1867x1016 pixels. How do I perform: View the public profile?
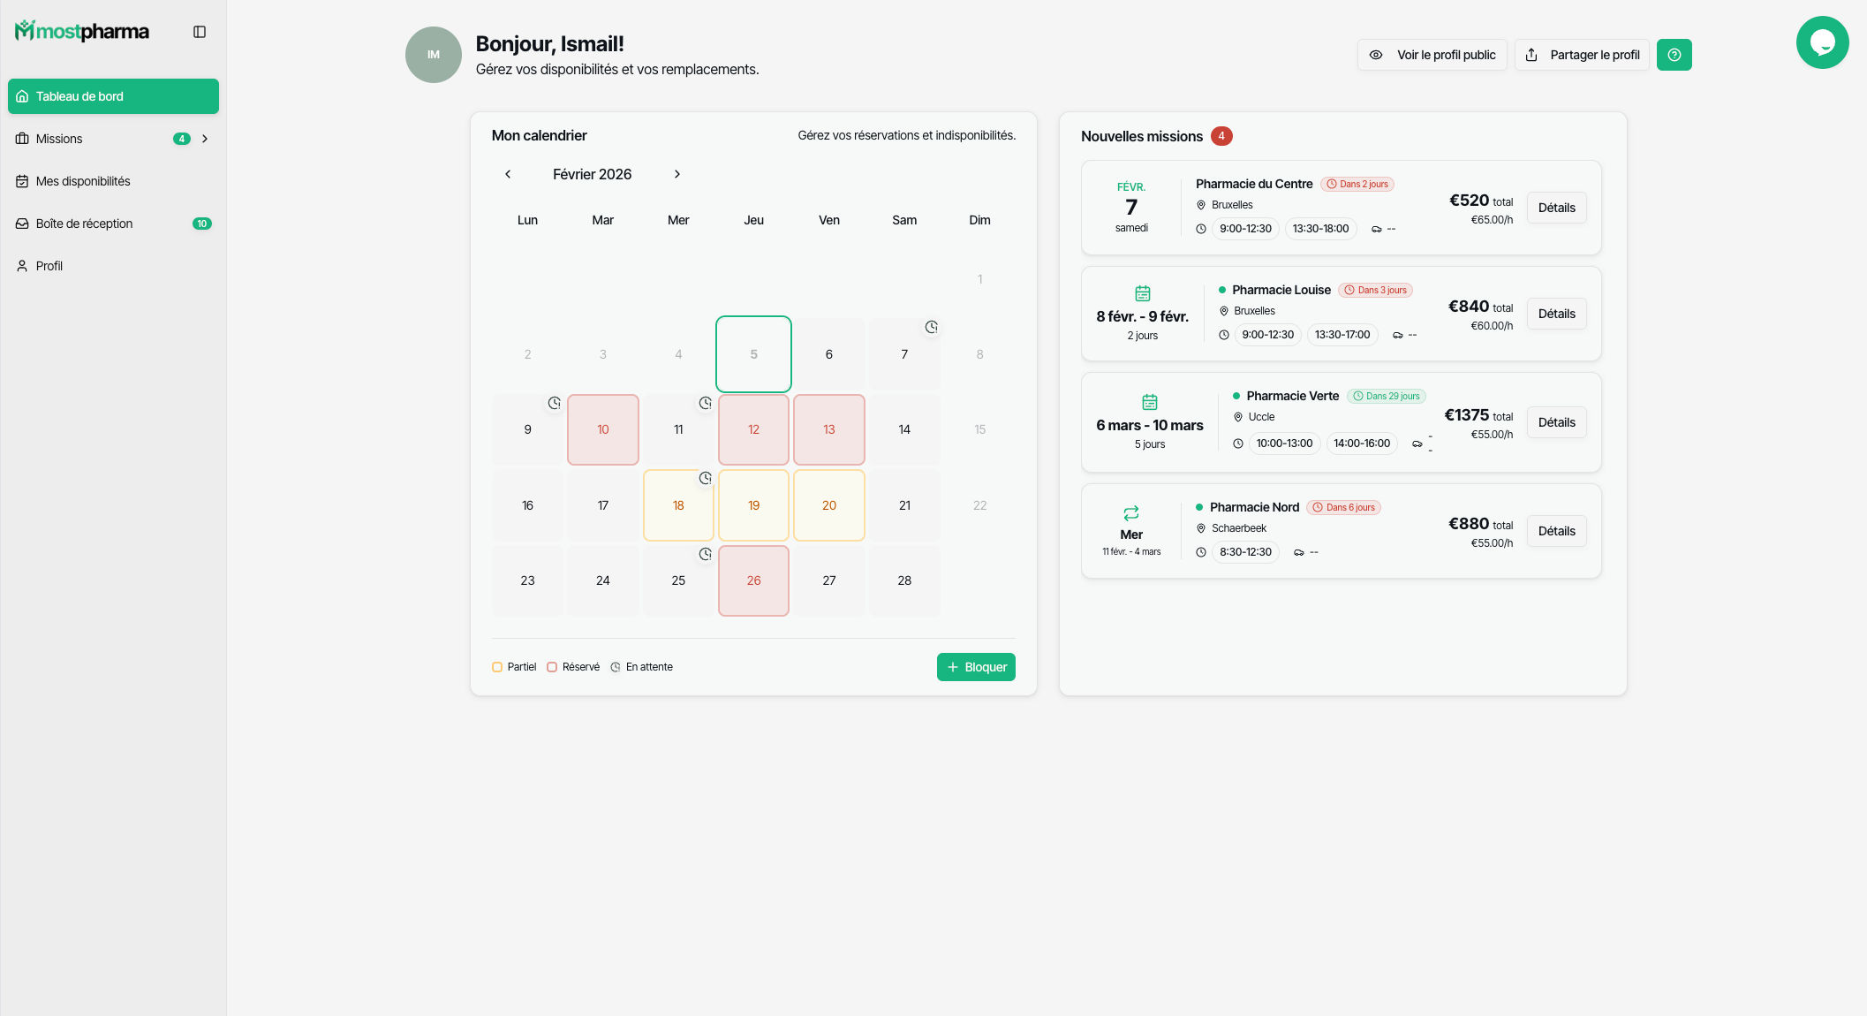tap(1432, 55)
